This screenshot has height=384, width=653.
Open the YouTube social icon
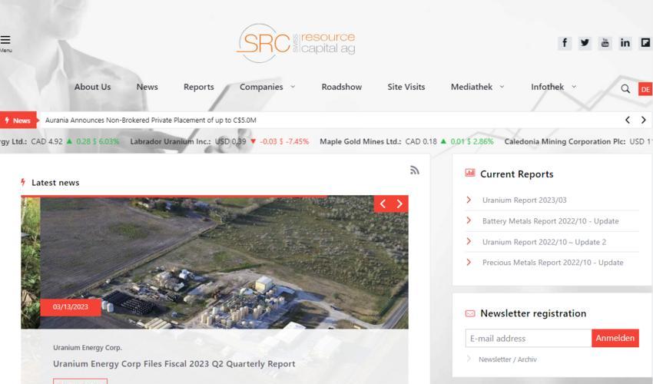(605, 43)
